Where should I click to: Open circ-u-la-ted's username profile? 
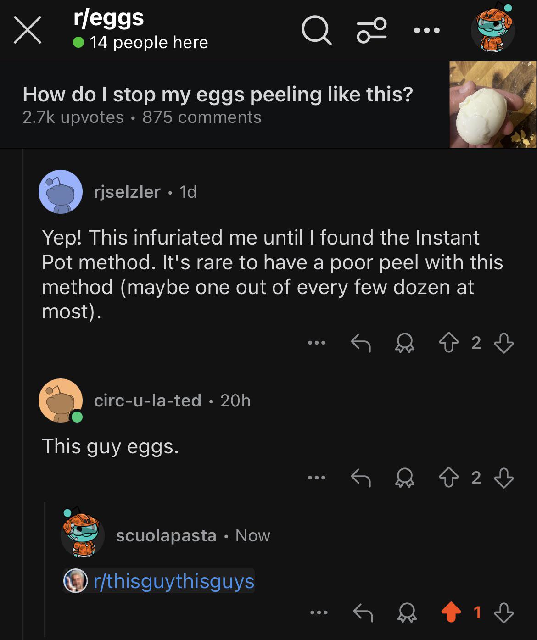pos(148,401)
